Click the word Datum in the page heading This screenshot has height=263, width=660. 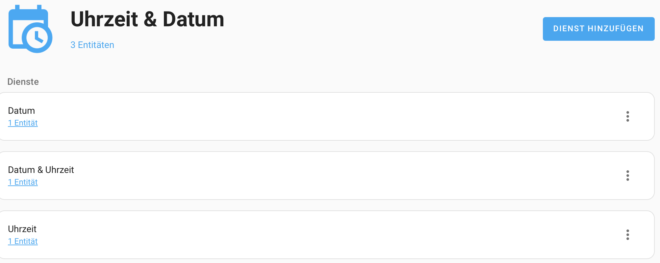[x=193, y=19]
